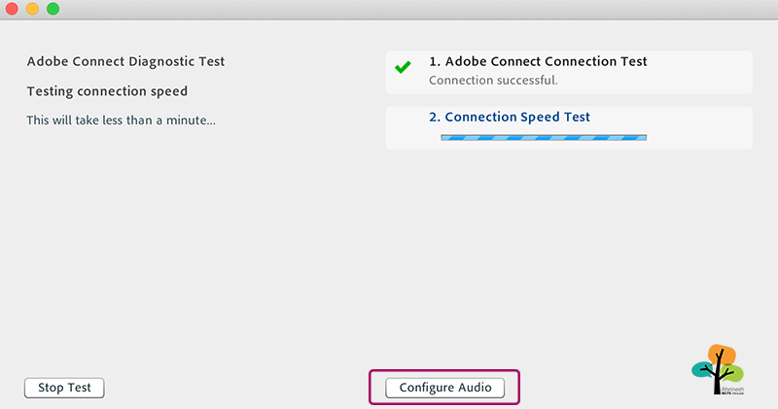Viewport: 778px width, 409px height.
Task: Click the small caption text beneath the tree logo
Action: (x=733, y=392)
